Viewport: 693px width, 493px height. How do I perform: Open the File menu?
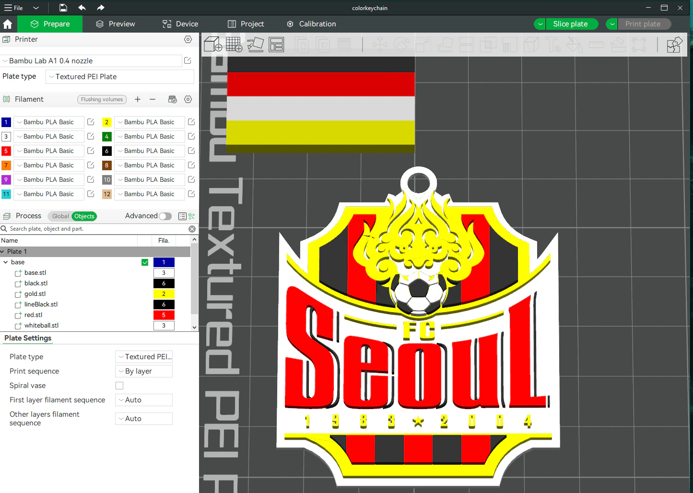pos(14,8)
